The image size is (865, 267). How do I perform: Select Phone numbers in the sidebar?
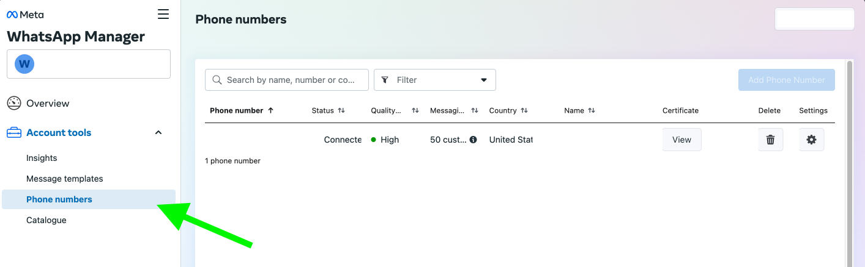tap(89, 199)
